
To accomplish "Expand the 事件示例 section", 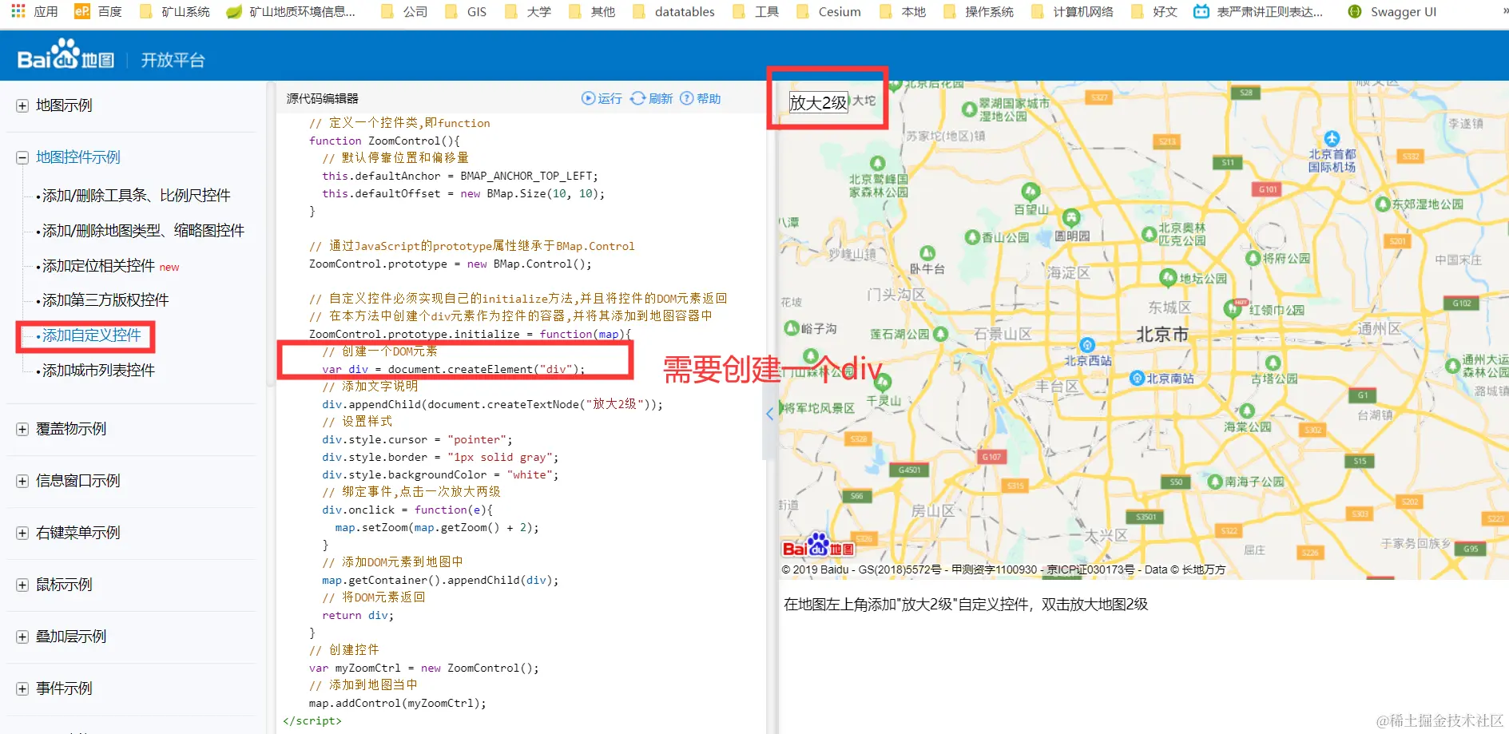I will (x=22, y=688).
